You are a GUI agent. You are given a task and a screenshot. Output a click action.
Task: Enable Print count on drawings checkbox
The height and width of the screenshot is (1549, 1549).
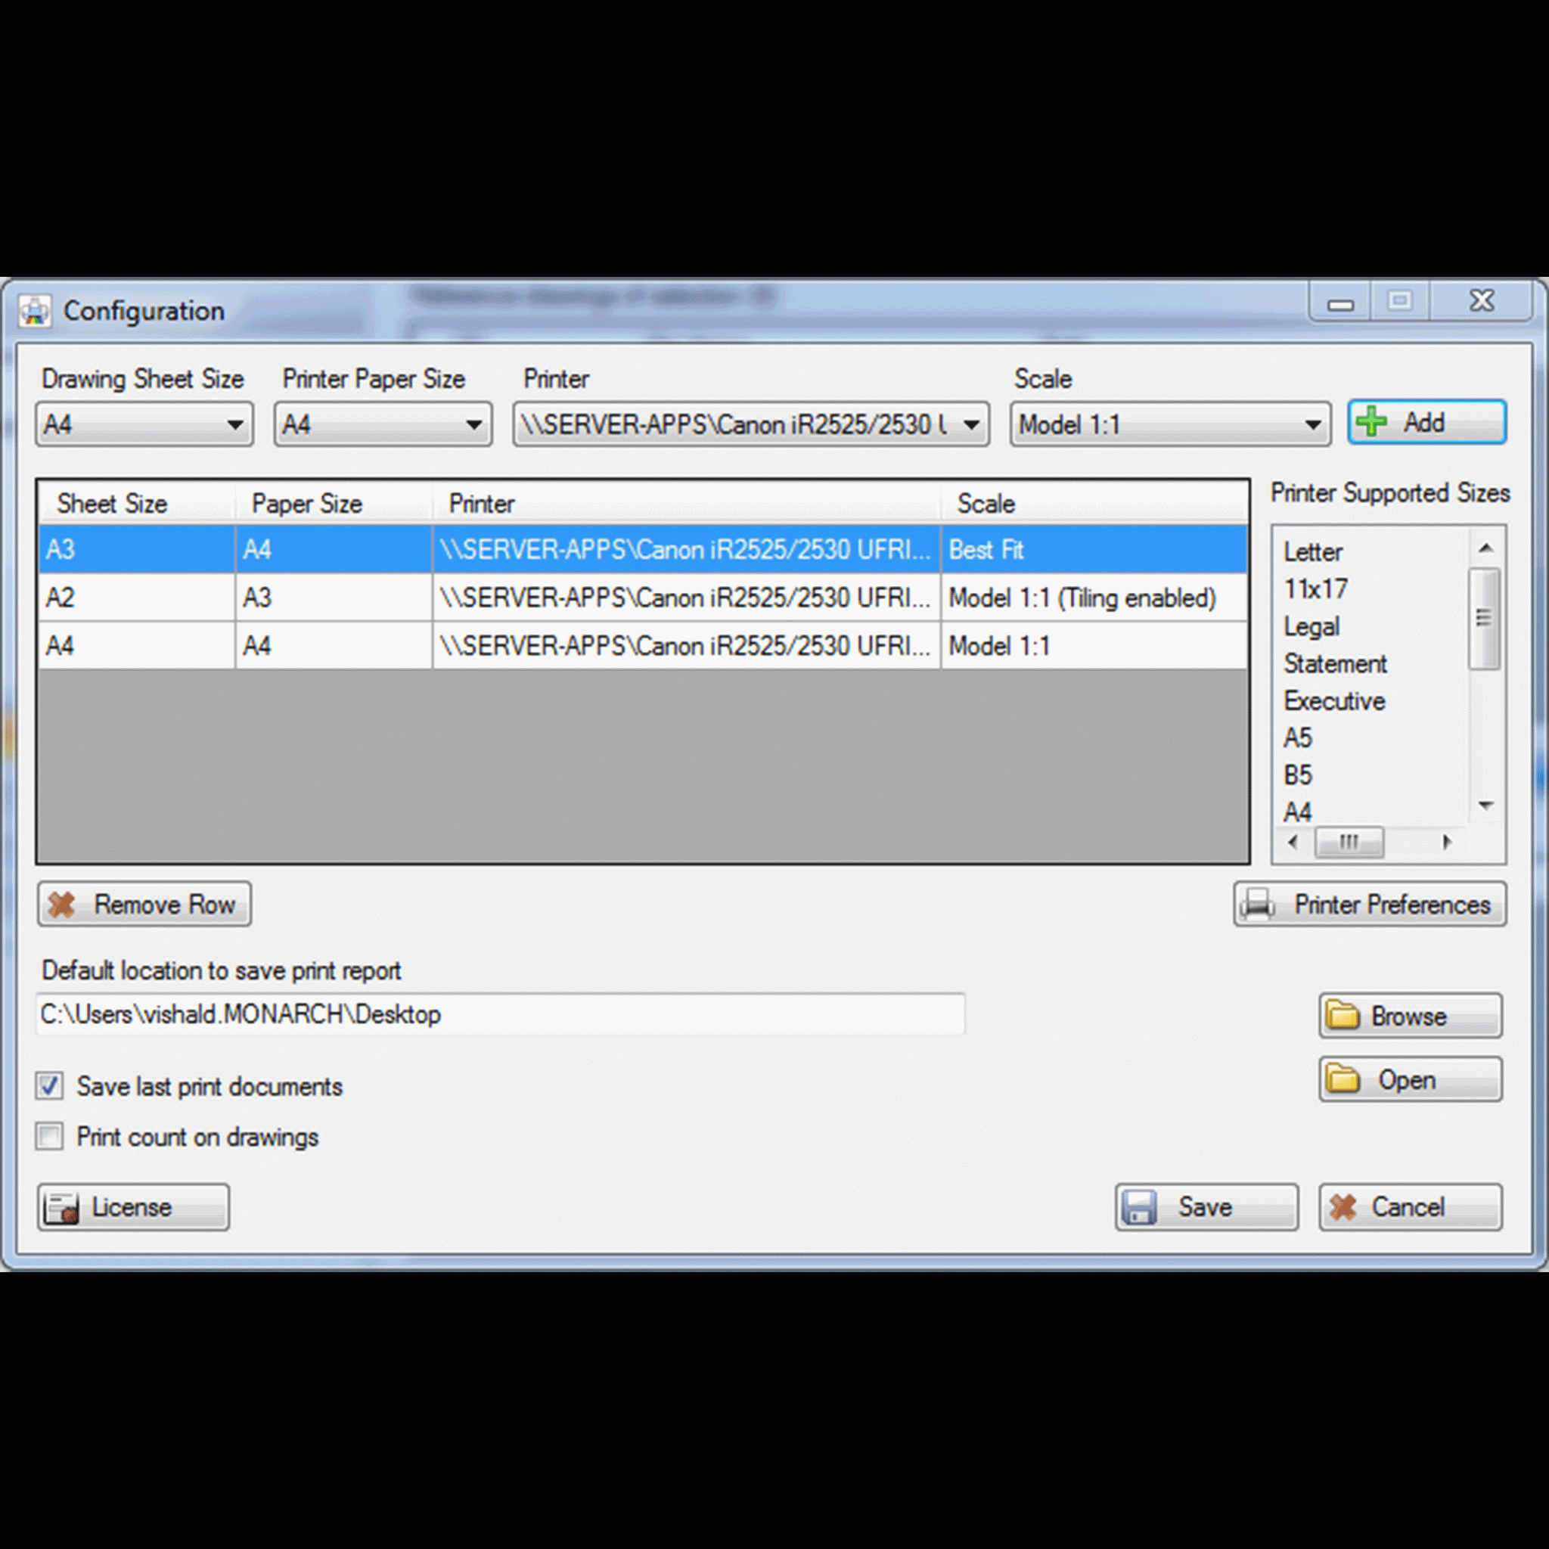click(50, 1136)
